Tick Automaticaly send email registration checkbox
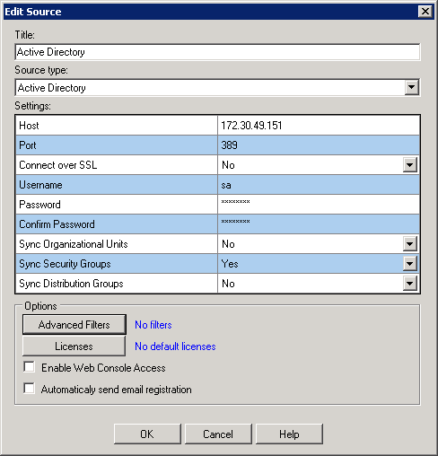Screen dimensions: 438x456 [x=30, y=389]
